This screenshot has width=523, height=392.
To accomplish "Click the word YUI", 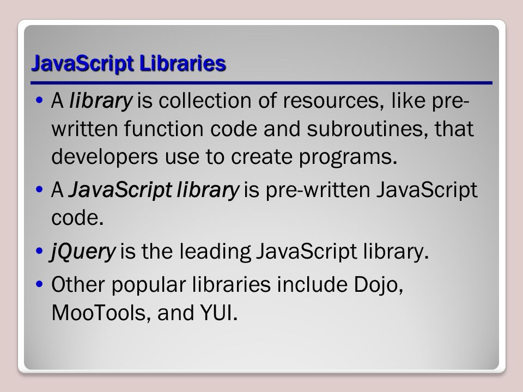I will coord(219,313).
